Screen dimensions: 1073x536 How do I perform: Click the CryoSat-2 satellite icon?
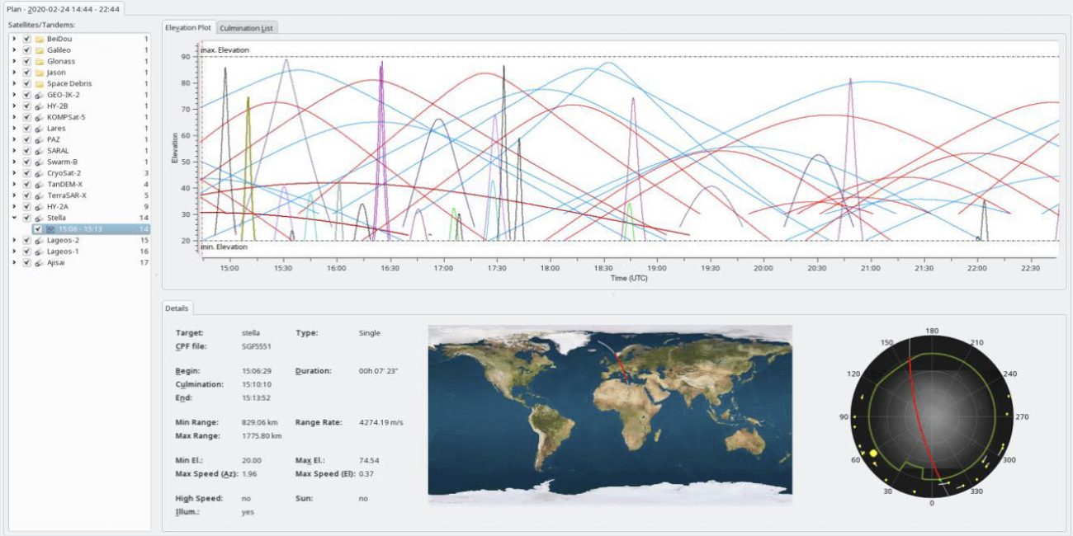tap(39, 173)
